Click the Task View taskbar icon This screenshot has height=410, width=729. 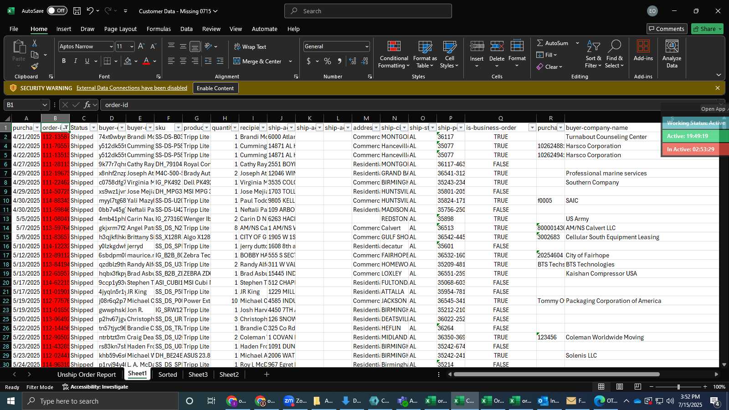pos(211,401)
